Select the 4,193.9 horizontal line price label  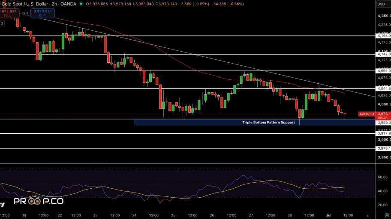(384, 36)
